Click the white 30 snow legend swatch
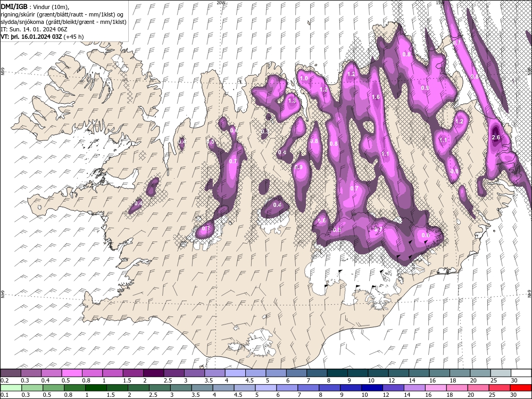The width and height of the screenshot is (532, 399). coord(521,373)
